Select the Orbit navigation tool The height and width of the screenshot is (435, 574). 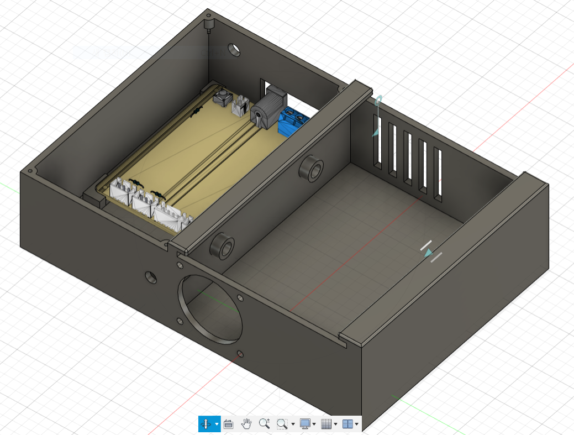point(207,424)
